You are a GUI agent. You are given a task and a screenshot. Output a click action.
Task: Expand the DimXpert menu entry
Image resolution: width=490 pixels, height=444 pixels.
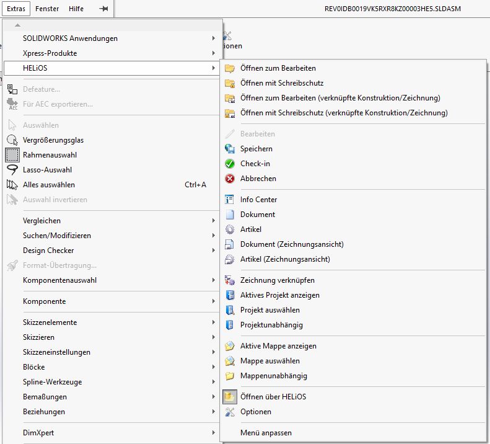(112, 433)
